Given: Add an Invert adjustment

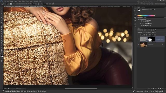Looking at the screenshot, I should 142,26.
